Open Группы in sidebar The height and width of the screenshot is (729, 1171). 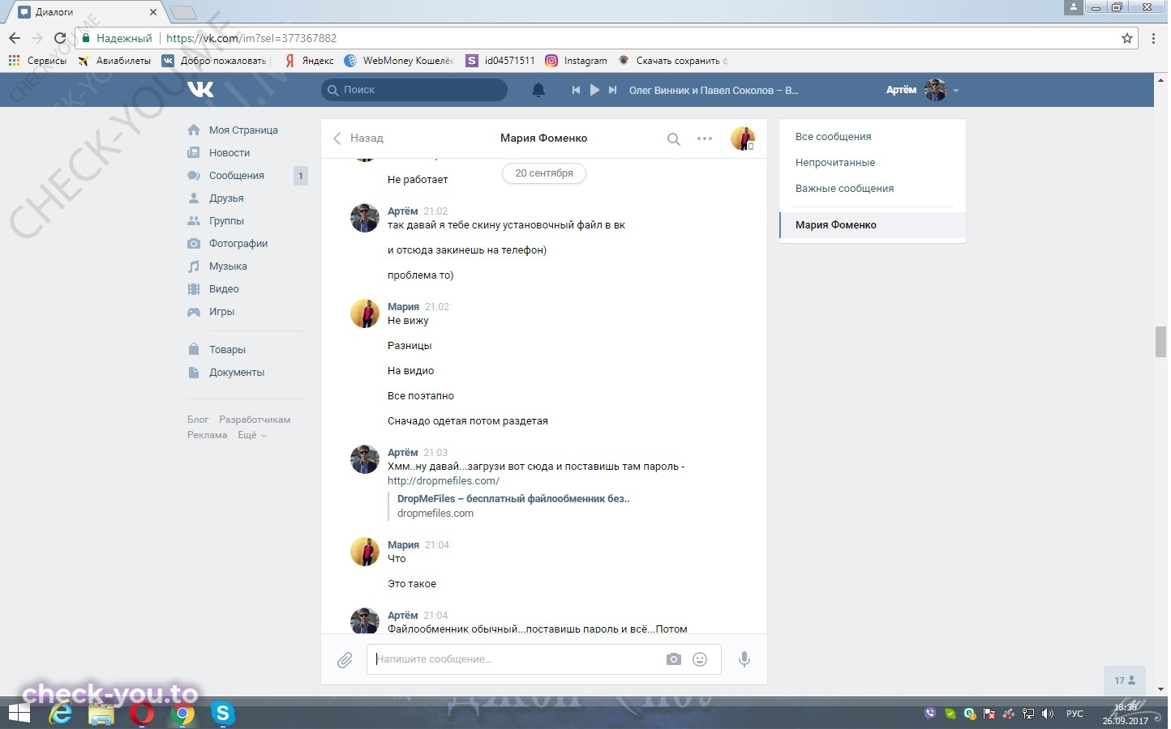pyautogui.click(x=226, y=221)
